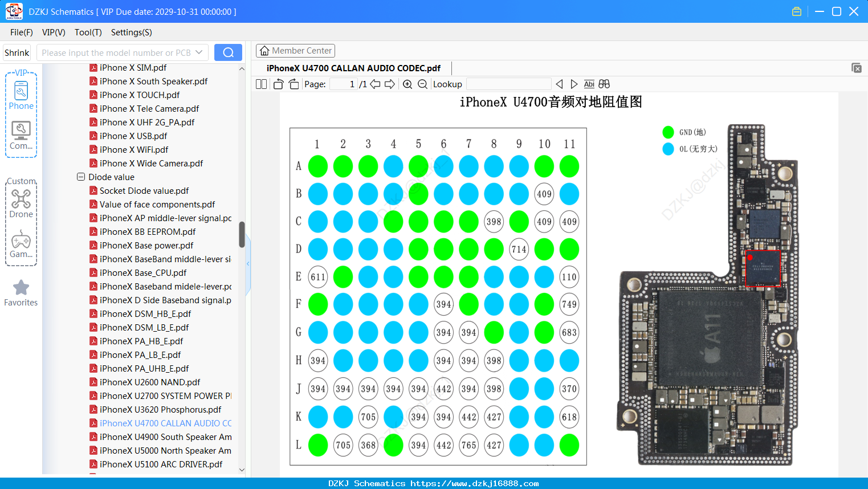The image size is (868, 489).
Task: Rotate page clockwise
Action: (294, 84)
